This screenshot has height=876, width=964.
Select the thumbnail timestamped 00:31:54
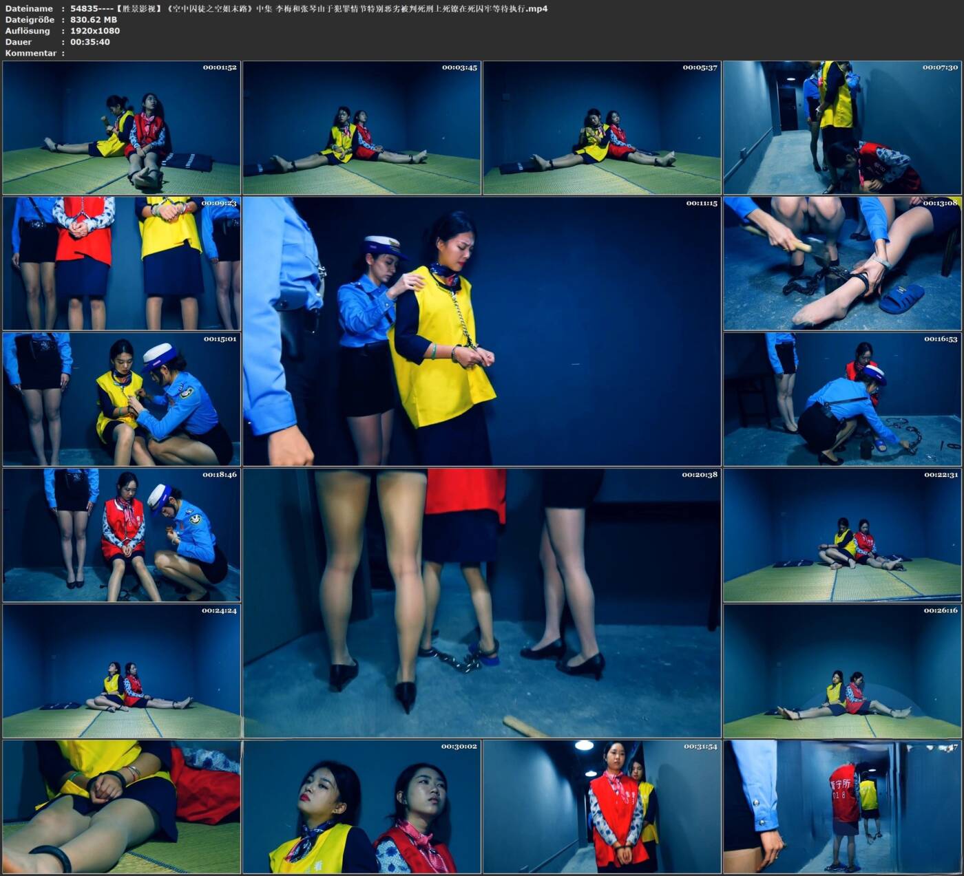[602, 806]
